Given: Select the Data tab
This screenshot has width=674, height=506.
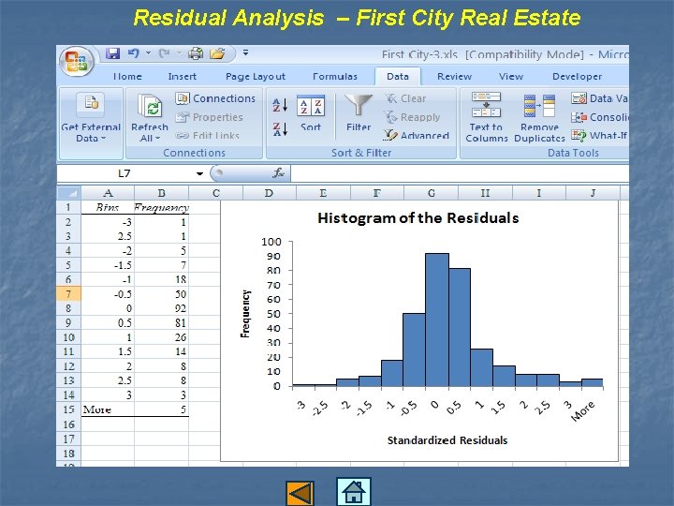Looking at the screenshot, I should [398, 77].
